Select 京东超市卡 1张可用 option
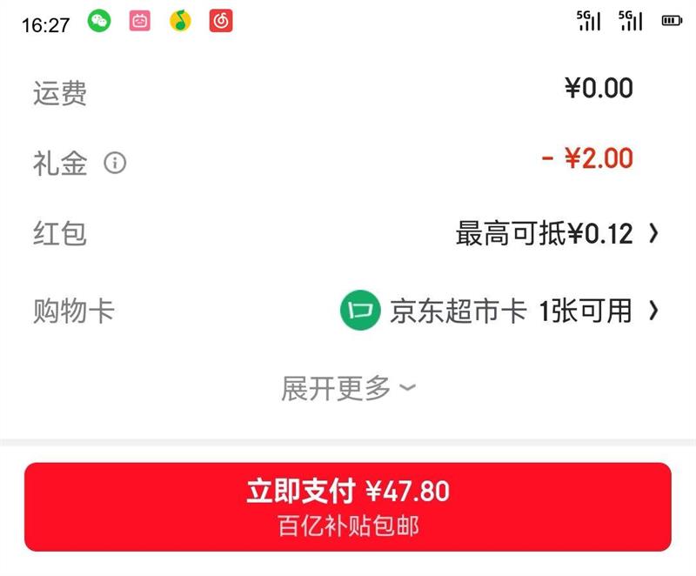Screen dimensions: 696x576 tap(511, 311)
